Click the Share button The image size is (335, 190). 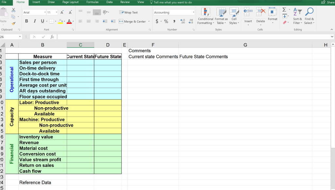pyautogui.click(x=327, y=2)
